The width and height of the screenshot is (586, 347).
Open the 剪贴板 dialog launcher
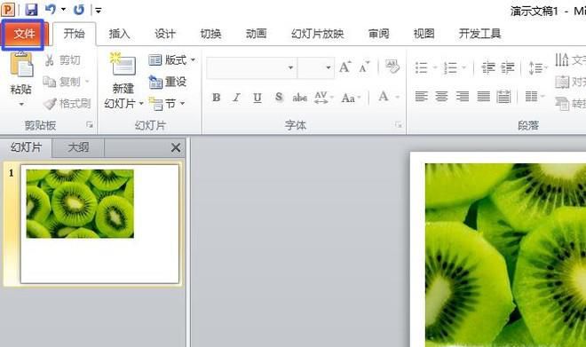pyautogui.click(x=90, y=125)
